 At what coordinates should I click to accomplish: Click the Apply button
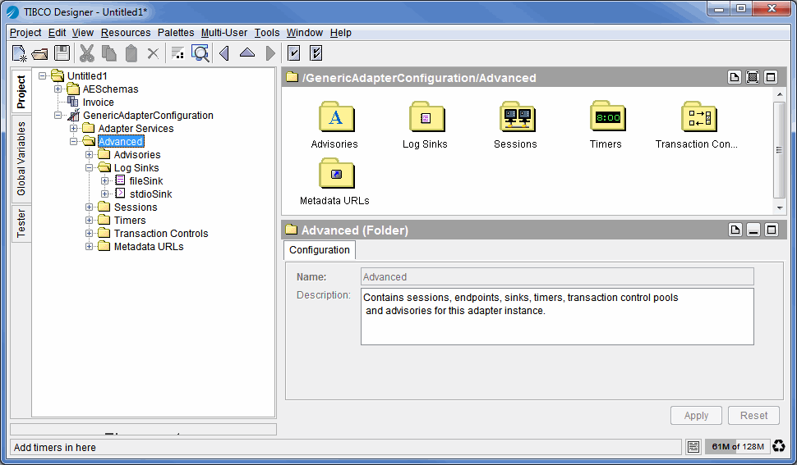click(696, 416)
